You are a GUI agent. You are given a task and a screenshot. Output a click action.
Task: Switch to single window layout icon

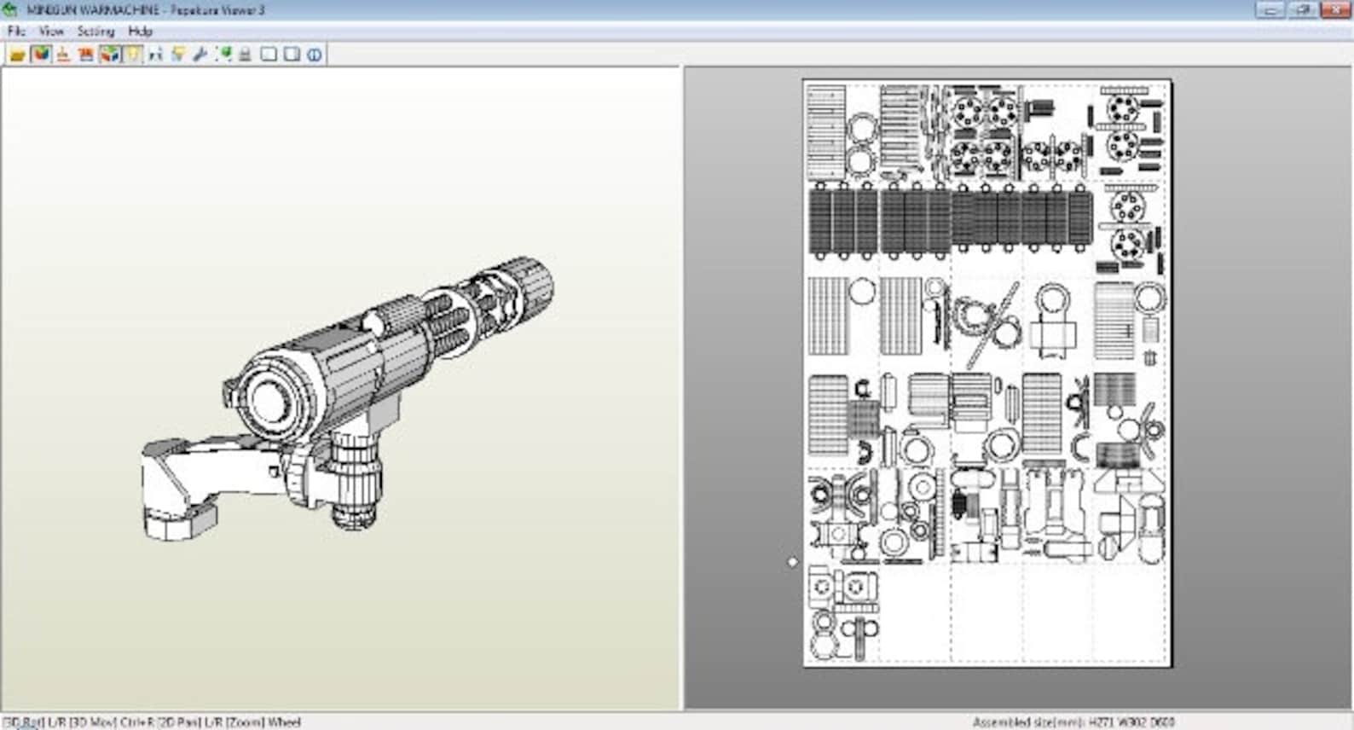tap(269, 55)
